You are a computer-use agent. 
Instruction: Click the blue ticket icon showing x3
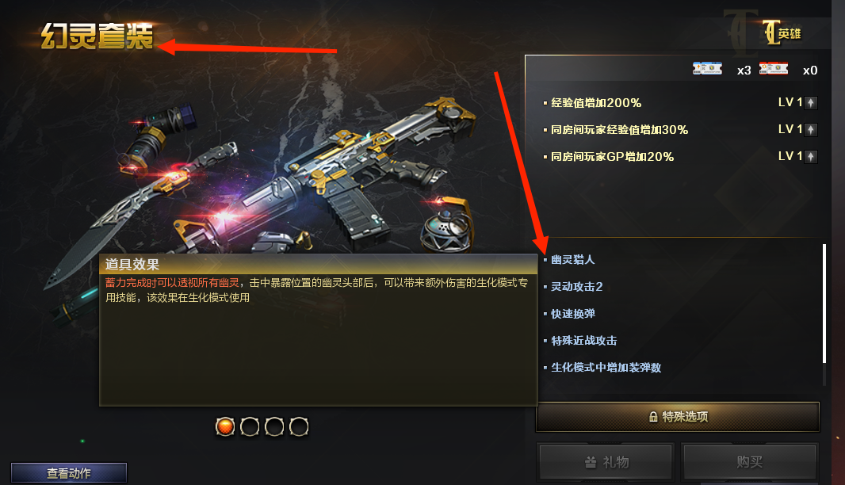(x=707, y=68)
